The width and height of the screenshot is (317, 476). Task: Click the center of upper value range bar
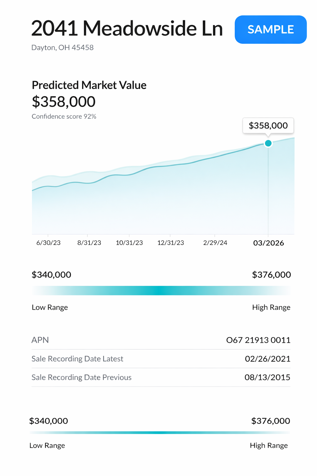161,291
